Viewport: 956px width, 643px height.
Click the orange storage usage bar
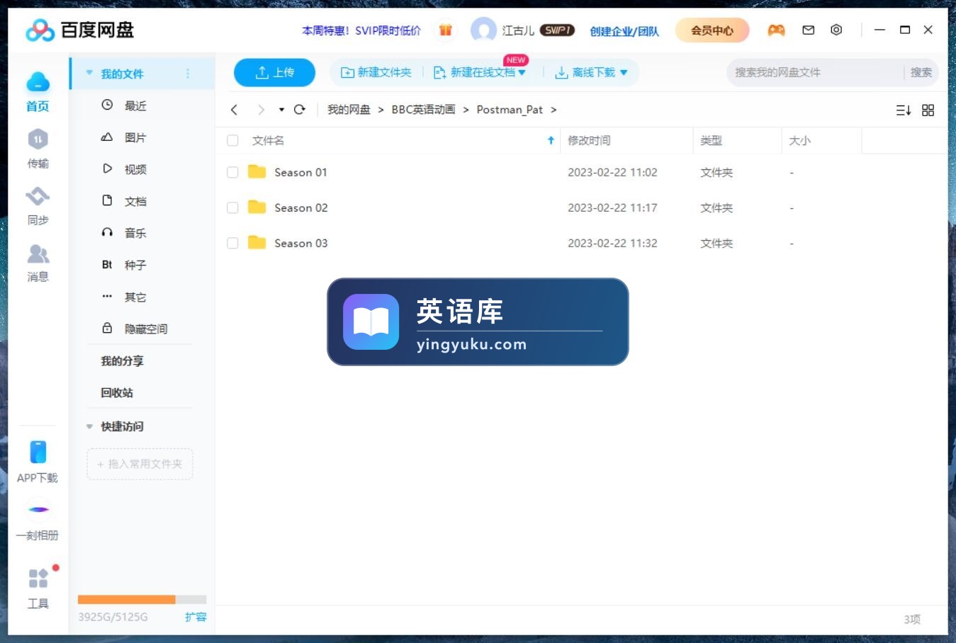(126, 600)
